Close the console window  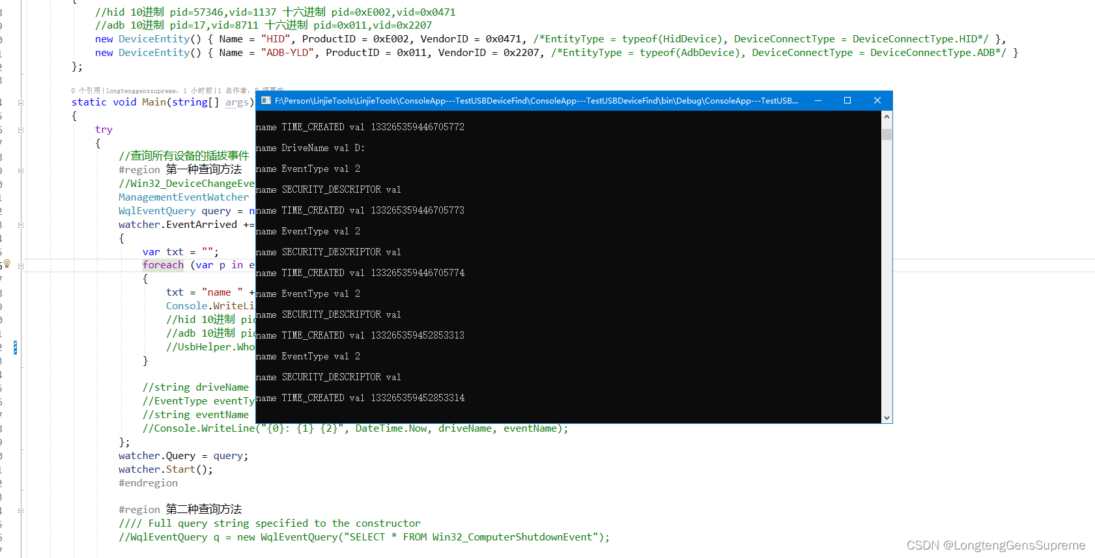(x=877, y=100)
